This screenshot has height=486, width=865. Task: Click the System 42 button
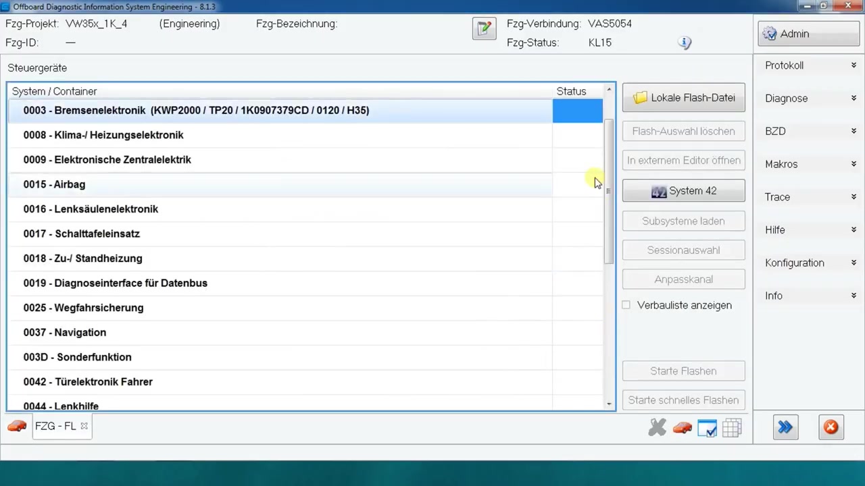(x=684, y=191)
